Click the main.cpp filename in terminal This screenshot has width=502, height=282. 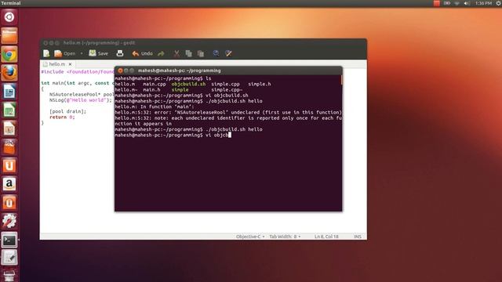click(155, 84)
